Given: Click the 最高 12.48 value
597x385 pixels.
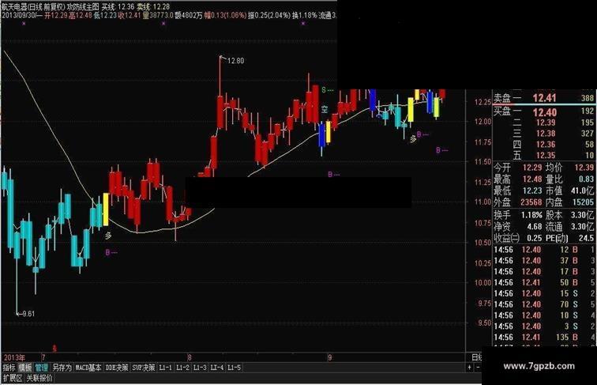Looking at the screenshot, I should (532, 179).
